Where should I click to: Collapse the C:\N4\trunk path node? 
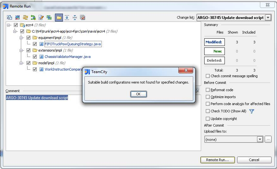click(15, 31)
